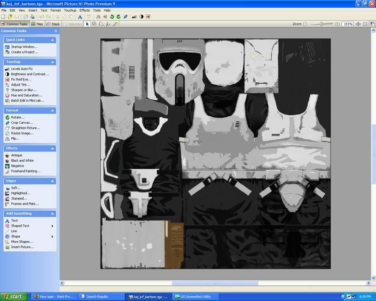Click the Insert Text 'A' toolbar icon
The image size is (376, 301).
click(80, 17)
